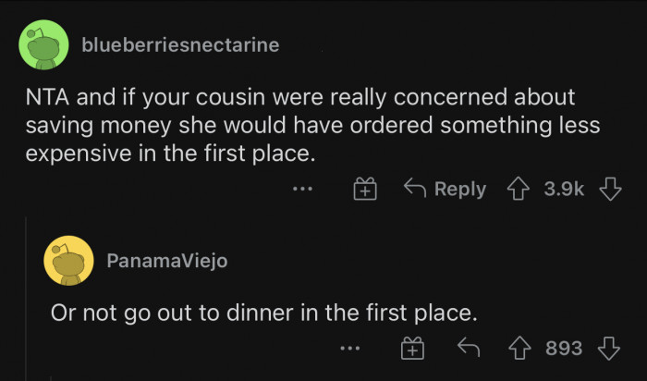Image resolution: width=647 pixels, height=381 pixels.
Task: Give an award to PanamaViejo's reply
Action: (411, 349)
